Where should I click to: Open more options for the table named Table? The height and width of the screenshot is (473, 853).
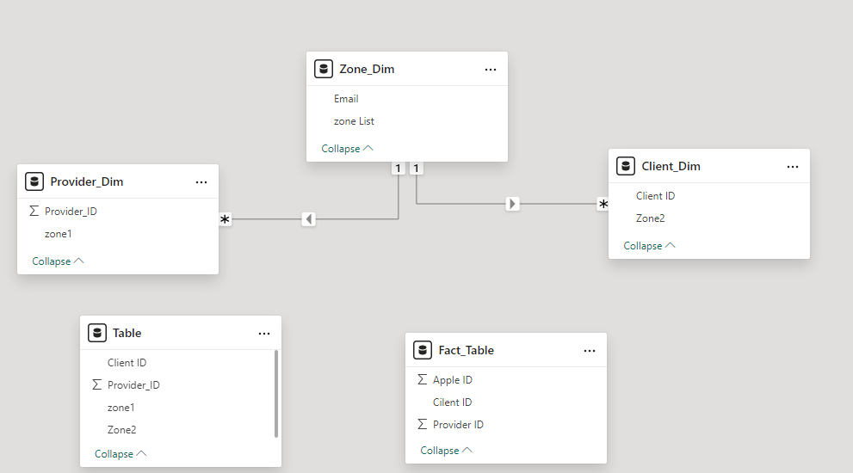(264, 334)
